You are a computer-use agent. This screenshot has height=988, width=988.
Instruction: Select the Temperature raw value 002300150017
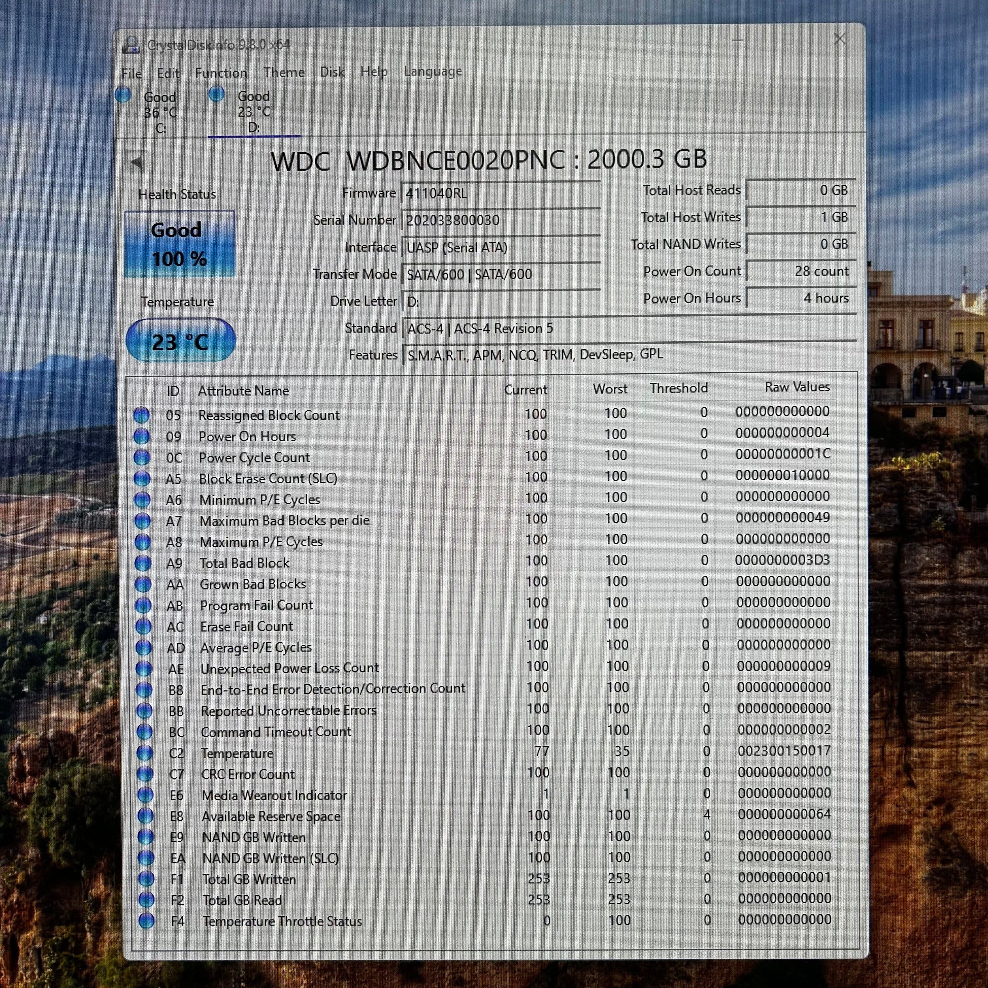[784, 751]
